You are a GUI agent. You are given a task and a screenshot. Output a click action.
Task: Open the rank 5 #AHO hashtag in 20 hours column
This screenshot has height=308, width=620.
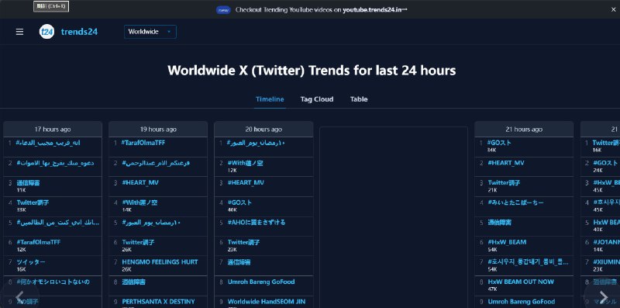257,222
